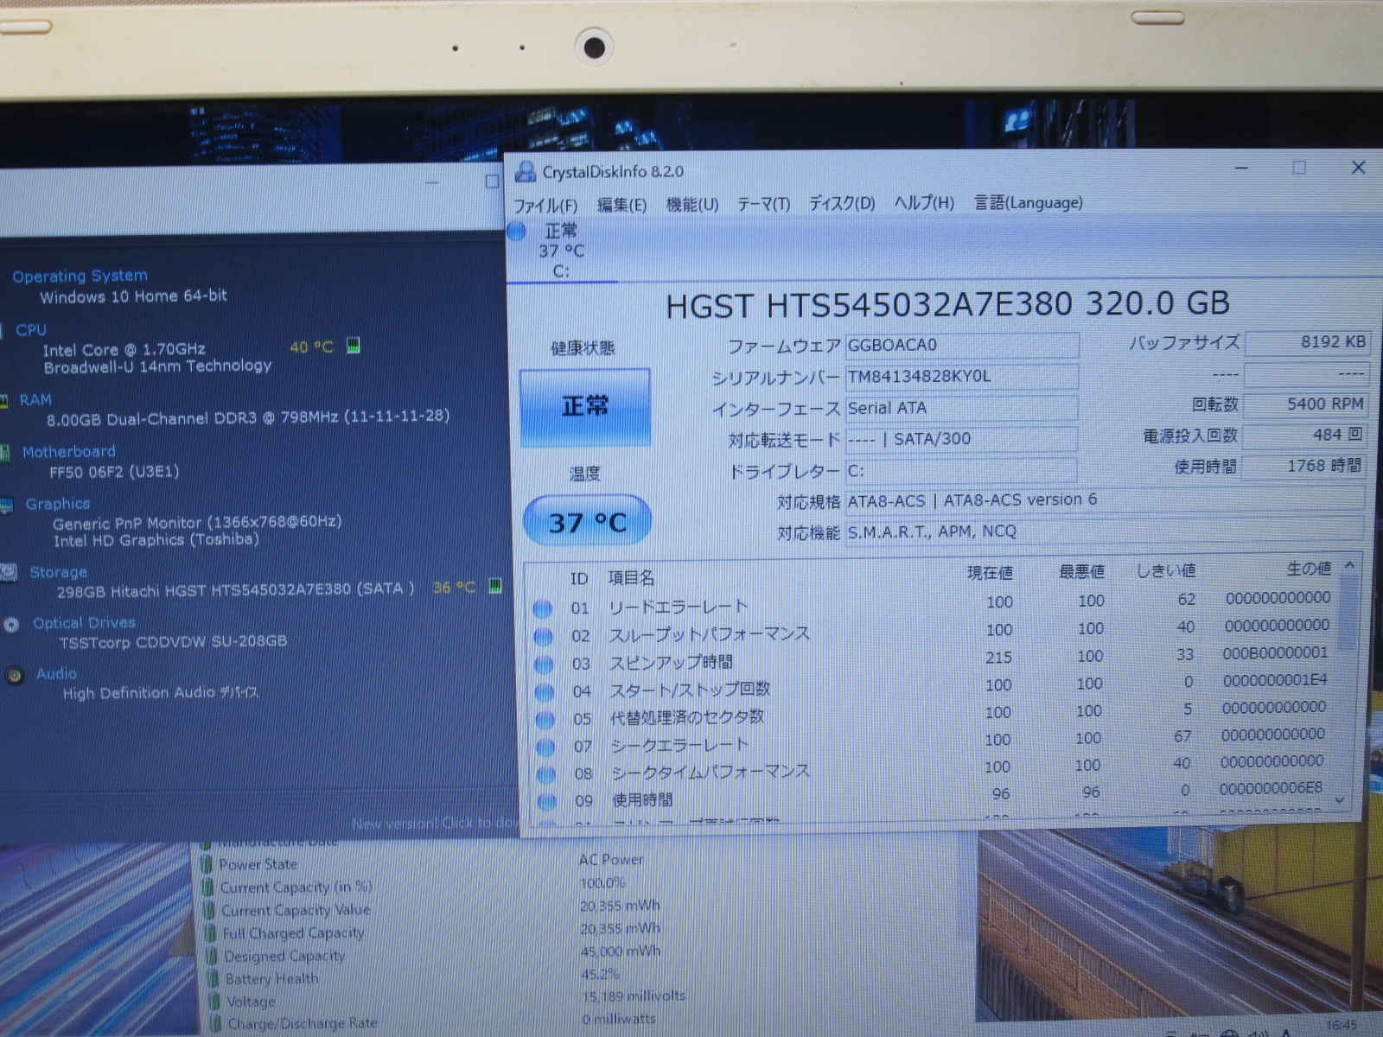Screen dimensions: 1383x1037
Task: Open the 機能(U) menu
Action: (691, 204)
